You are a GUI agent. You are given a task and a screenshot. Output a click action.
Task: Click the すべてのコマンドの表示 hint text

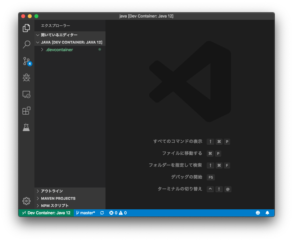(178, 141)
